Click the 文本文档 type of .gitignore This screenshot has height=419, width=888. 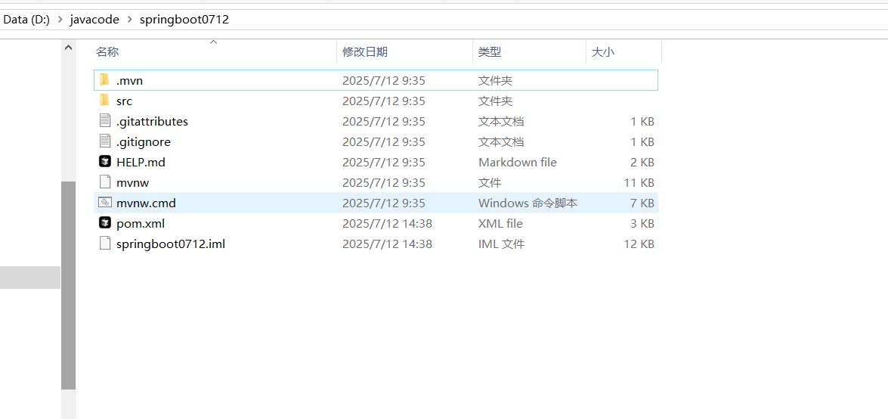coord(501,141)
